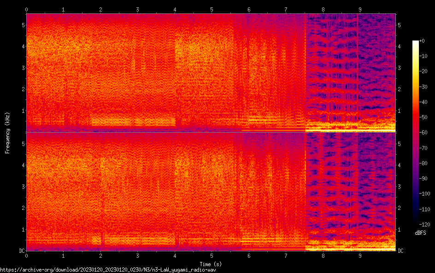The width and height of the screenshot is (435, 273).
Task: Click the 4-second tick on the top time axis
Action: [175, 9]
